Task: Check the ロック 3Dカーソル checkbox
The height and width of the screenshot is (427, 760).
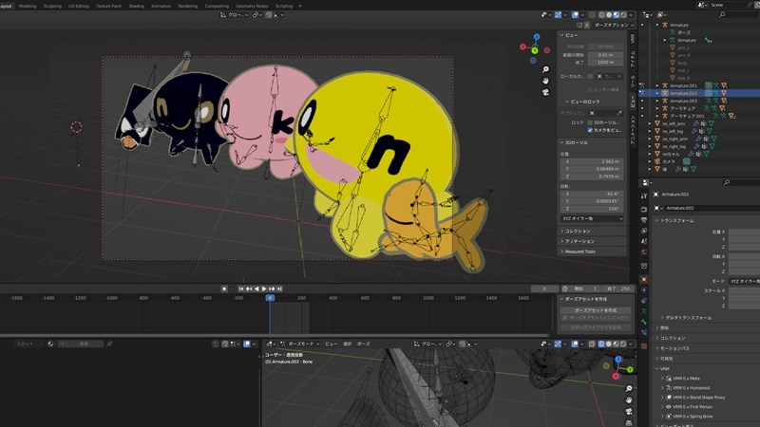Action: click(x=590, y=122)
